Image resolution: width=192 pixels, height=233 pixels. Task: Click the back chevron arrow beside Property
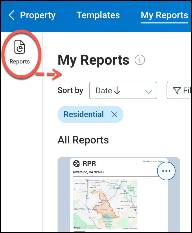pyautogui.click(x=11, y=15)
